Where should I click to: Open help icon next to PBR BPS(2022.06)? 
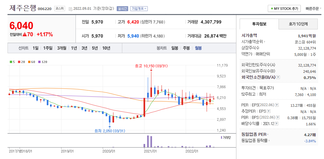coord(278,118)
